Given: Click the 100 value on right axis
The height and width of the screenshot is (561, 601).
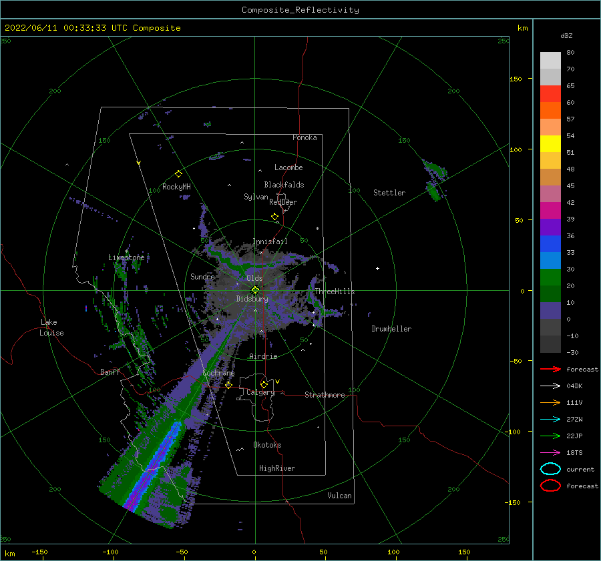Looking at the screenshot, I should pos(516,149).
